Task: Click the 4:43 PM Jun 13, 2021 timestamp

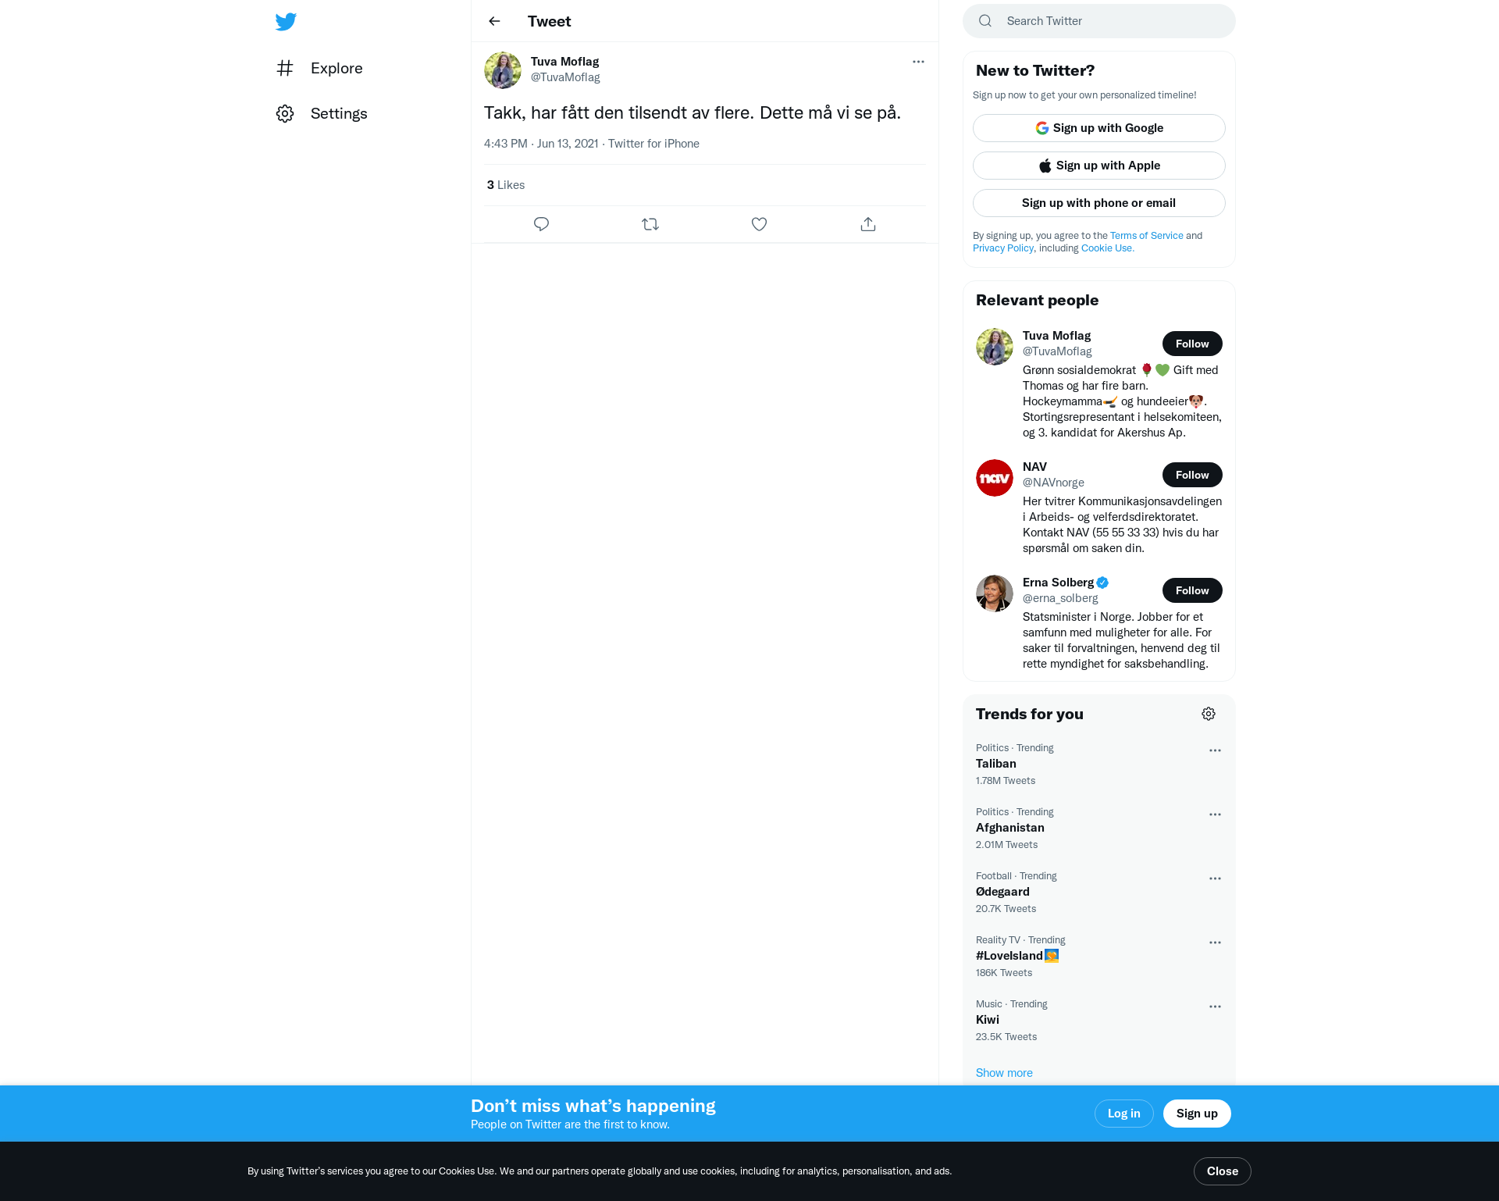Action: (x=541, y=144)
